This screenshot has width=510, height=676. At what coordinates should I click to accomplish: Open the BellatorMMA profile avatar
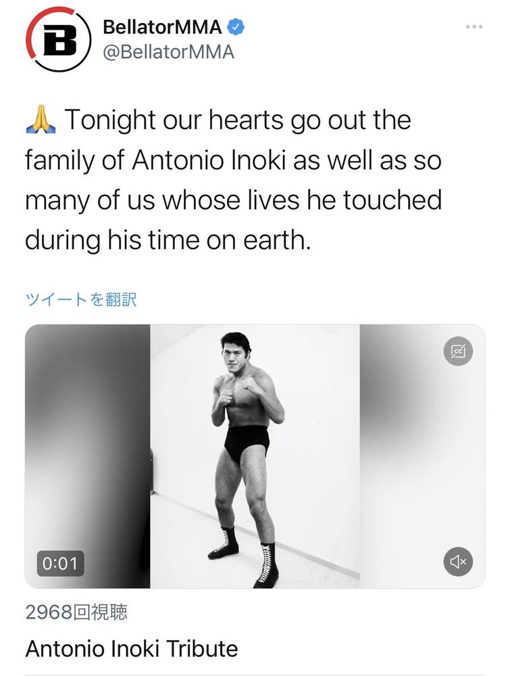pos(57,40)
